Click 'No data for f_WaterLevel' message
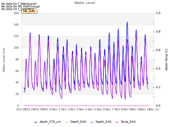The width and height of the screenshot is (170, 127). (x=19, y=4)
